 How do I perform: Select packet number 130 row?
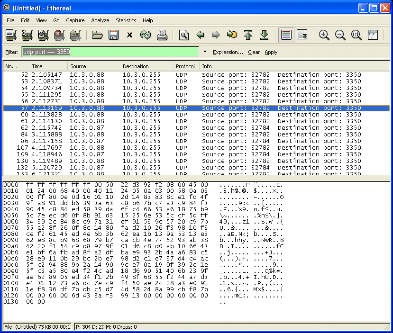[196, 161]
